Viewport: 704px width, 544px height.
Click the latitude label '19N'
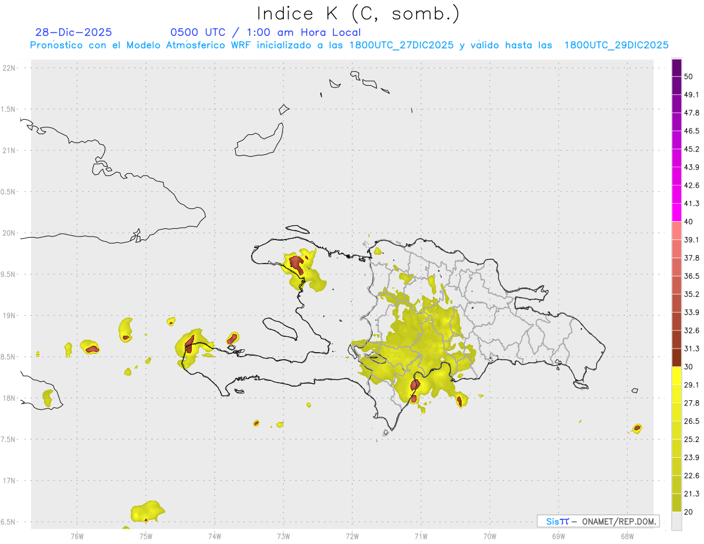click(x=10, y=315)
